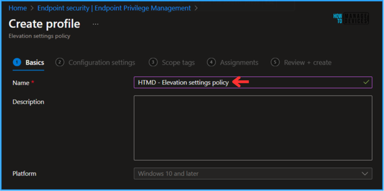Click step 1 circle icon
Viewport: 384px width, 191px height.
tap(17, 62)
